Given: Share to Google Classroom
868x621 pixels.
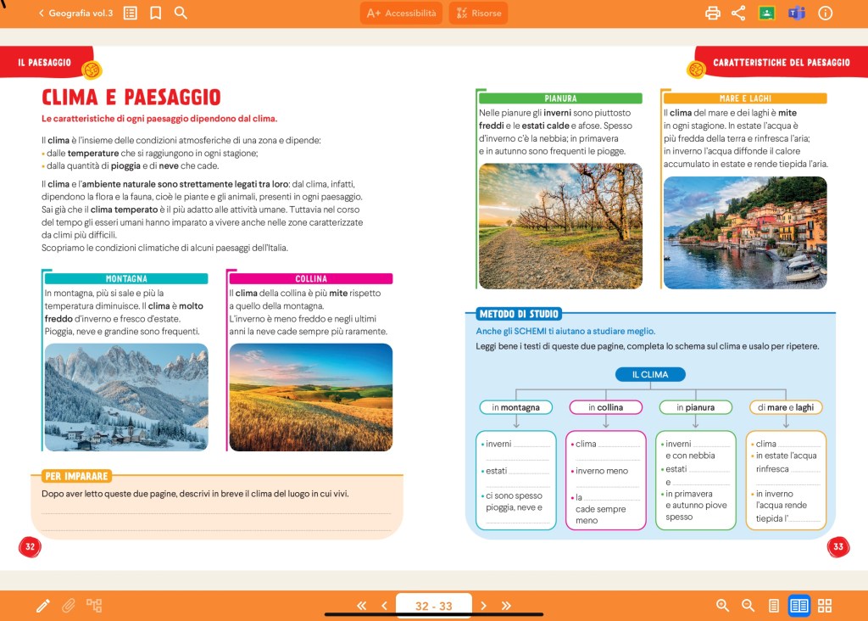Looking at the screenshot, I should tap(766, 13).
